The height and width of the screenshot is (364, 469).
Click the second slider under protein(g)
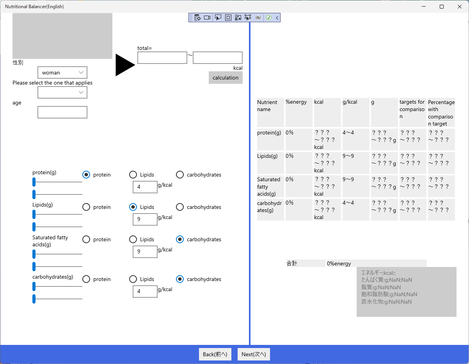pos(57,194)
